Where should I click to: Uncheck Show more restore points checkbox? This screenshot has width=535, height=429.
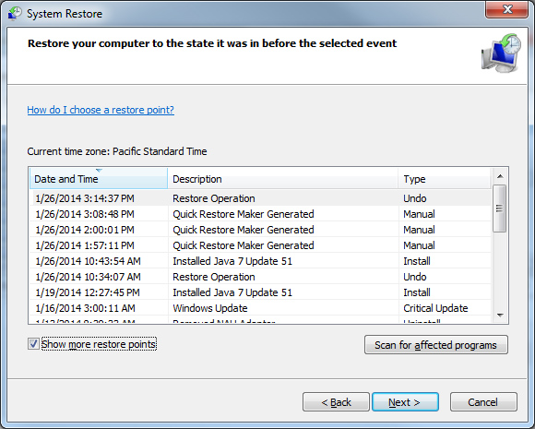click(33, 344)
